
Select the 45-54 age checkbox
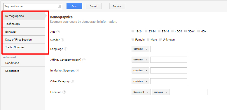point(172,31)
